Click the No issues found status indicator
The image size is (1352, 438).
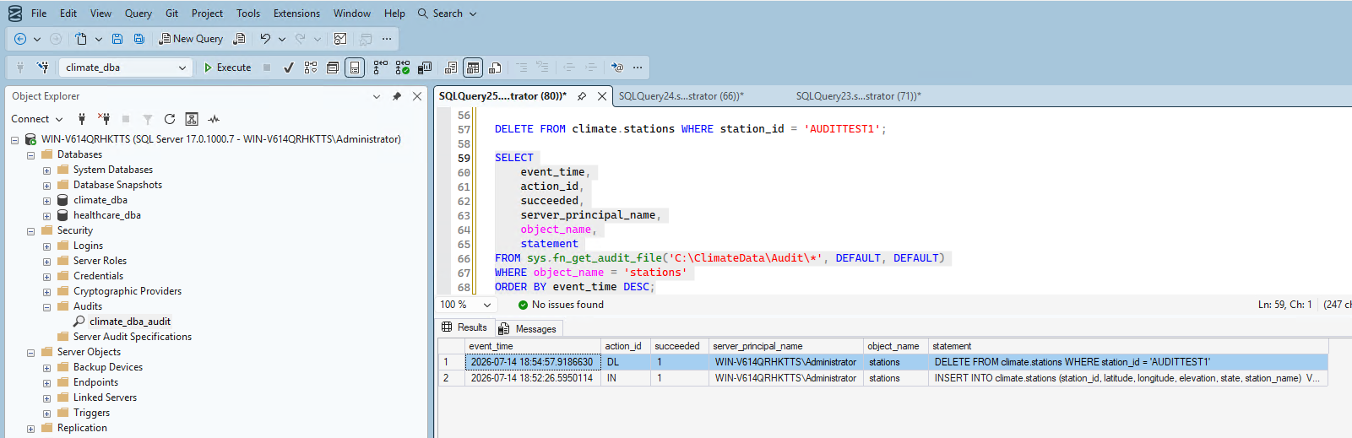[x=561, y=305]
